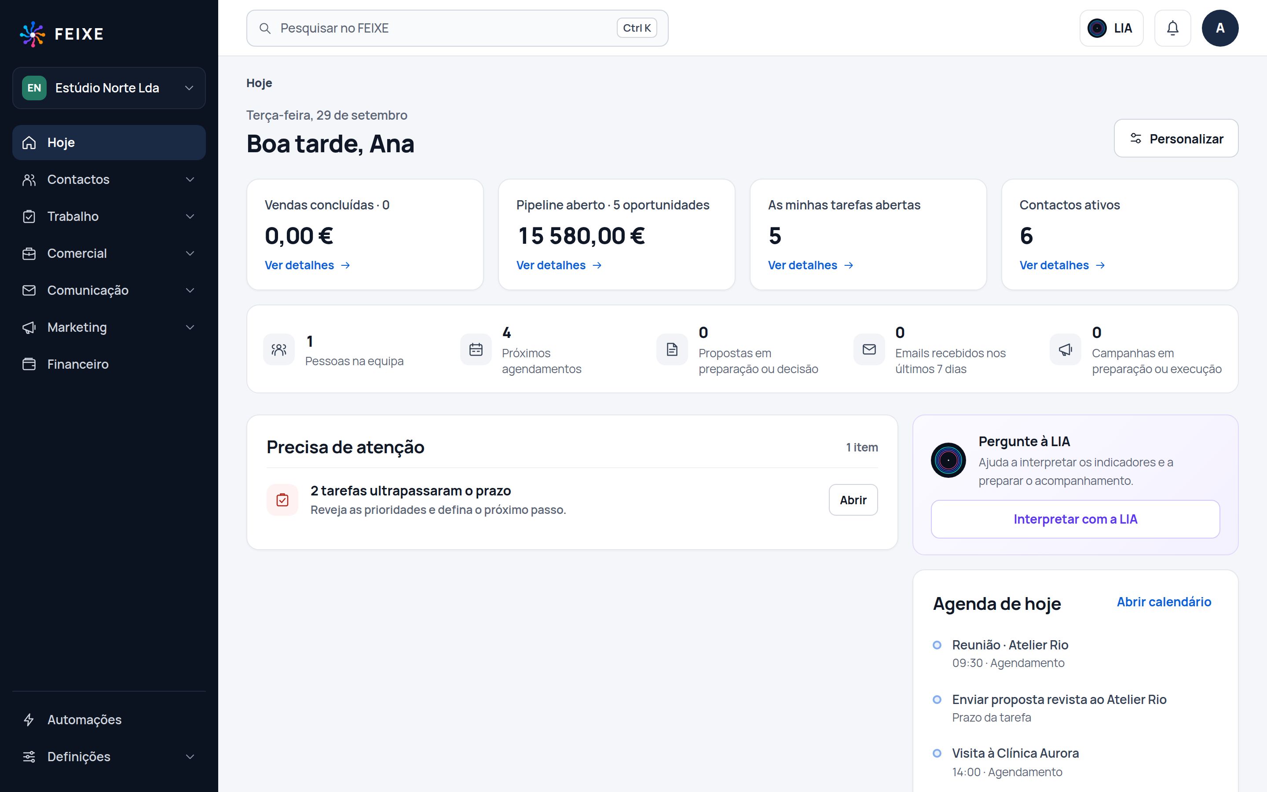Expand the Comercial menu chevron
This screenshot has height=792, width=1267.
190,253
